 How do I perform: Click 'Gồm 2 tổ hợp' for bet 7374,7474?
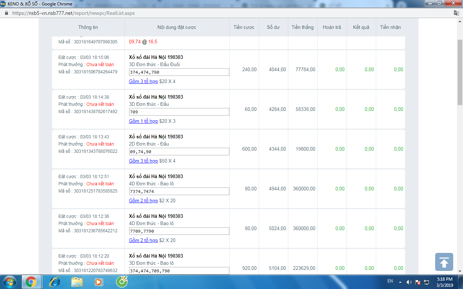[143, 201]
